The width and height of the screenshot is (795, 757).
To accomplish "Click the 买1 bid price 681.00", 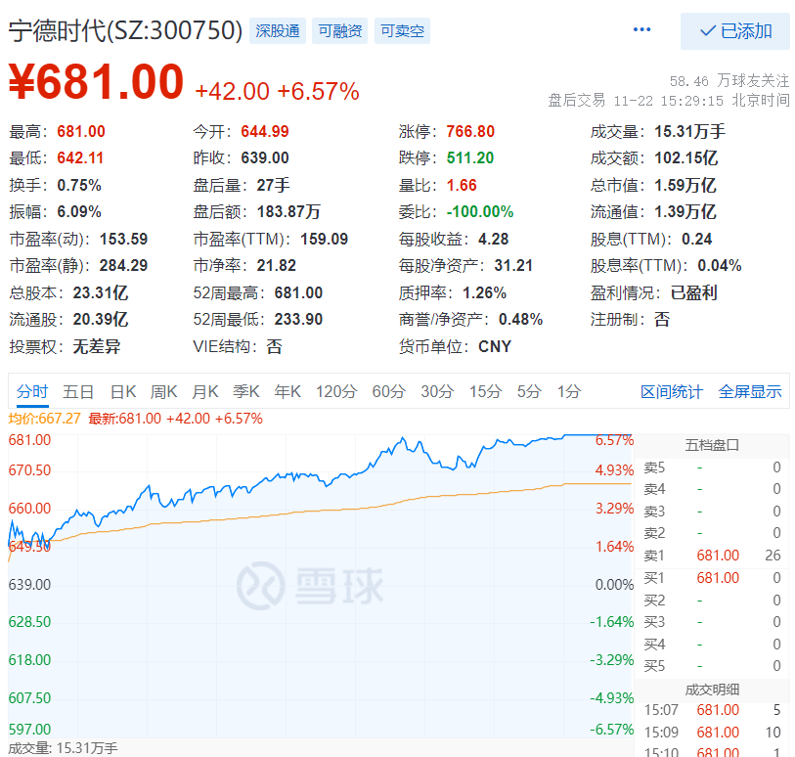I will coord(718,578).
